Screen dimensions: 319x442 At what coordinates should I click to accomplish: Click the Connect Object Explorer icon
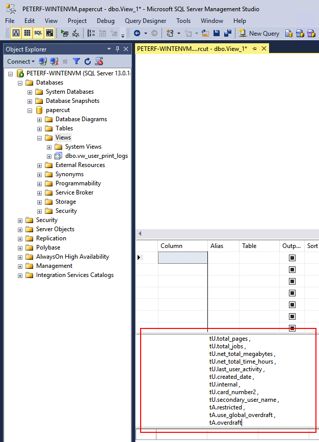coord(43,61)
